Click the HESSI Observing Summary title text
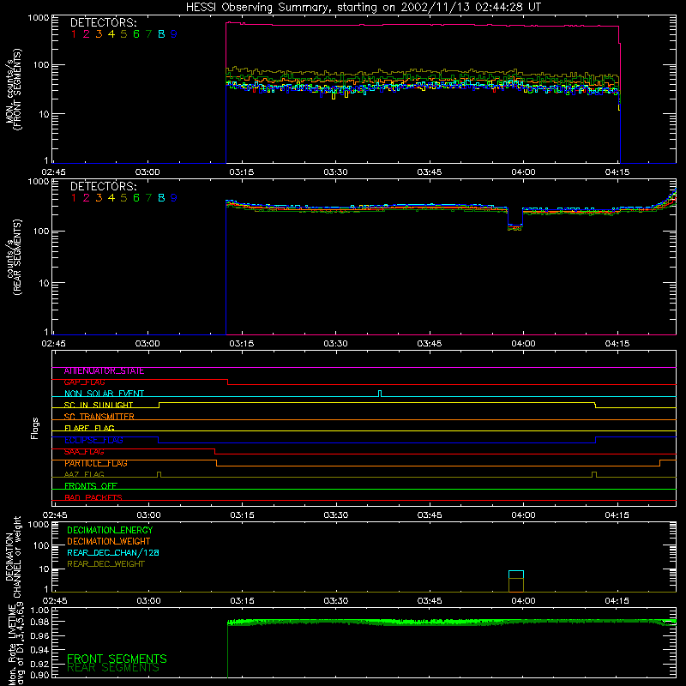Image resolution: width=686 pixels, height=686 pixels. tap(363, 7)
